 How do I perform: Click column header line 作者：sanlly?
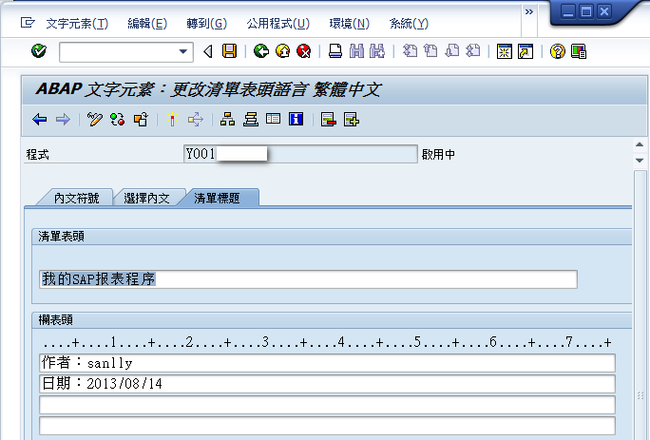coord(327,363)
